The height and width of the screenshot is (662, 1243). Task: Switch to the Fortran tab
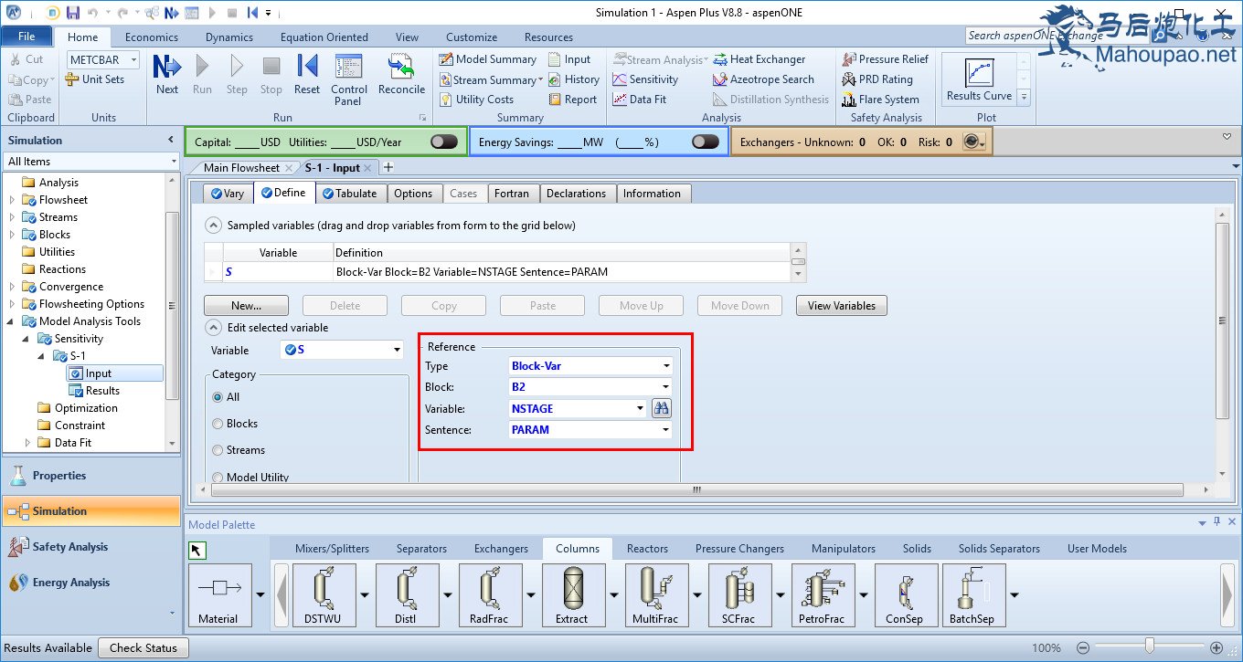[512, 194]
